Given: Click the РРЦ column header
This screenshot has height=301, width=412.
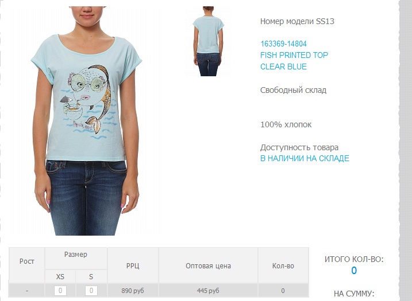Looking at the screenshot, I should click(x=133, y=265).
